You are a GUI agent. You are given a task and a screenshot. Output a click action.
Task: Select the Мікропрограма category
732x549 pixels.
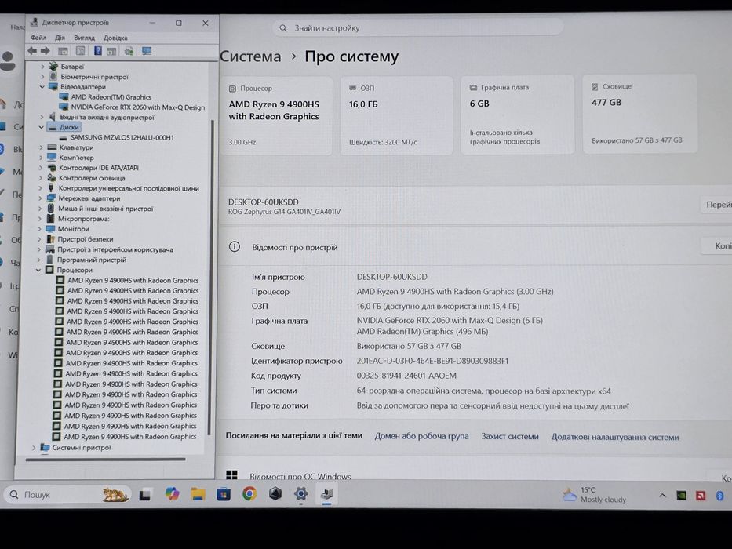[x=84, y=219]
